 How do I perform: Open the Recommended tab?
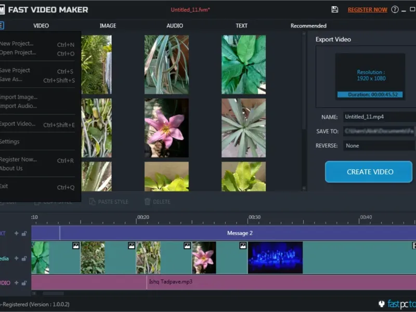point(308,25)
